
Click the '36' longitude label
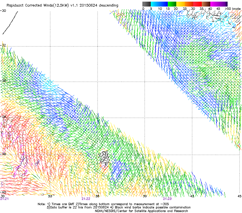pos(97,196)
